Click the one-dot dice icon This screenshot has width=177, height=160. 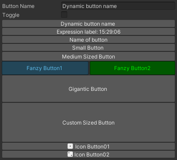coord(70,146)
